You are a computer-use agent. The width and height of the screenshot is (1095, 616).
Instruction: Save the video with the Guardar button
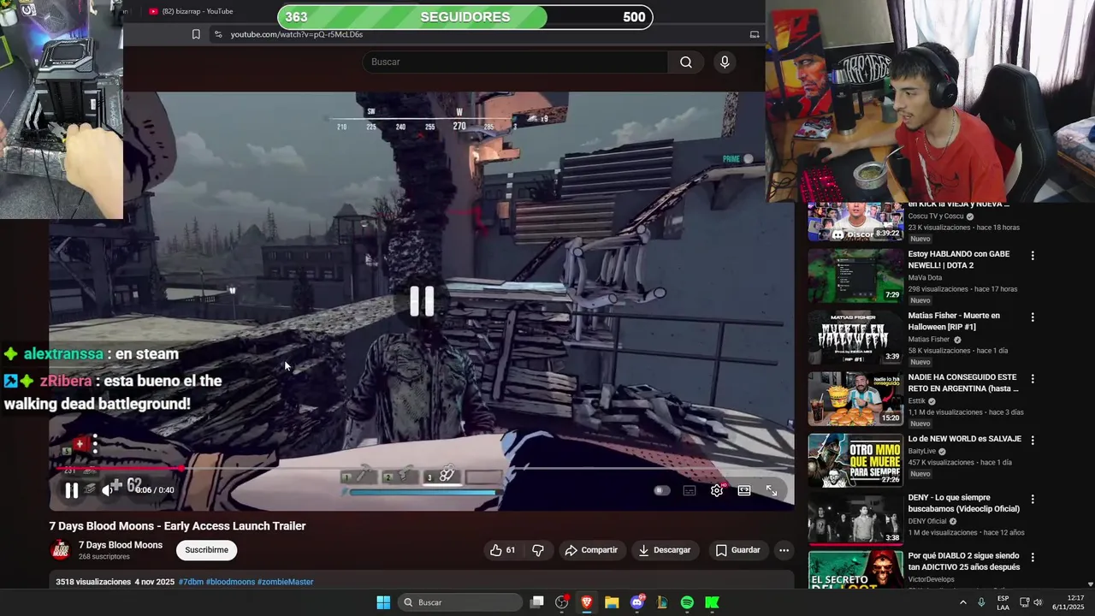[737, 550]
